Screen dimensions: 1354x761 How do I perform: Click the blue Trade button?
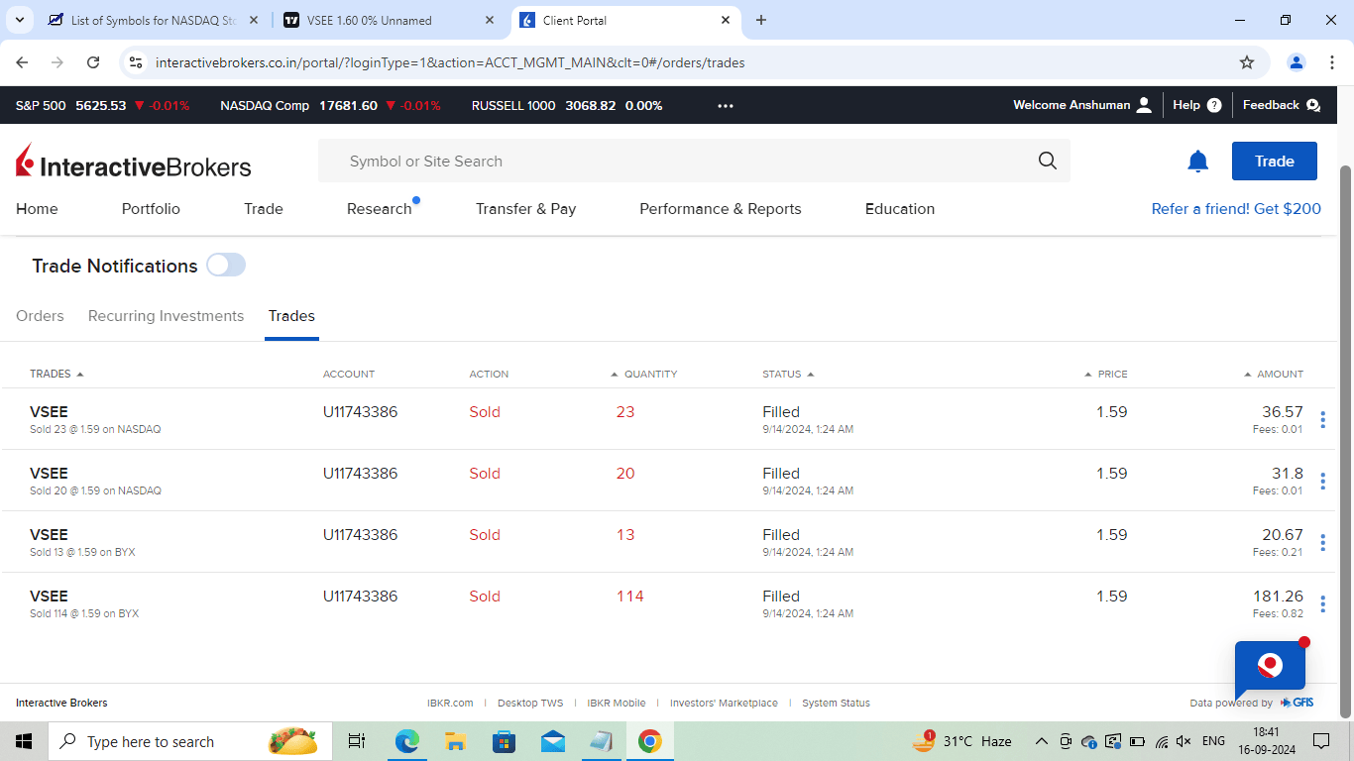1275,162
